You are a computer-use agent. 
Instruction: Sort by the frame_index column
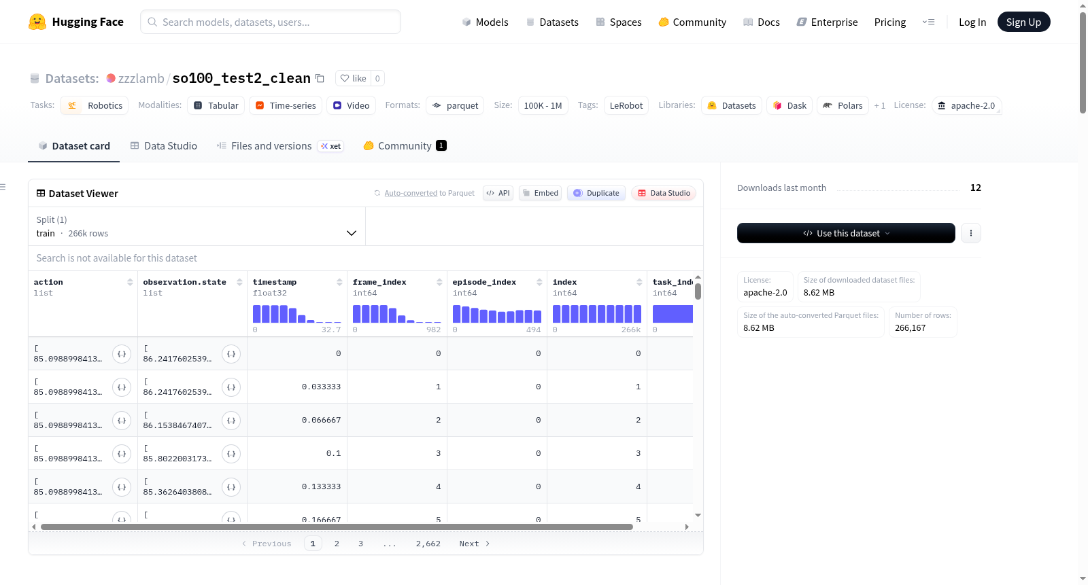[x=439, y=282]
